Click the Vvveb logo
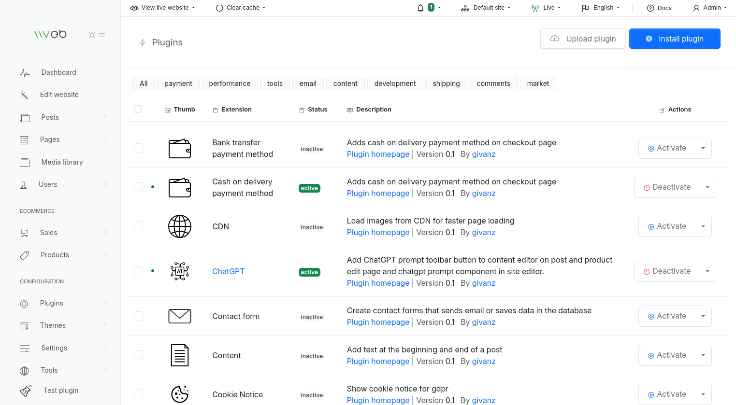The width and height of the screenshot is (736, 405). (x=50, y=34)
